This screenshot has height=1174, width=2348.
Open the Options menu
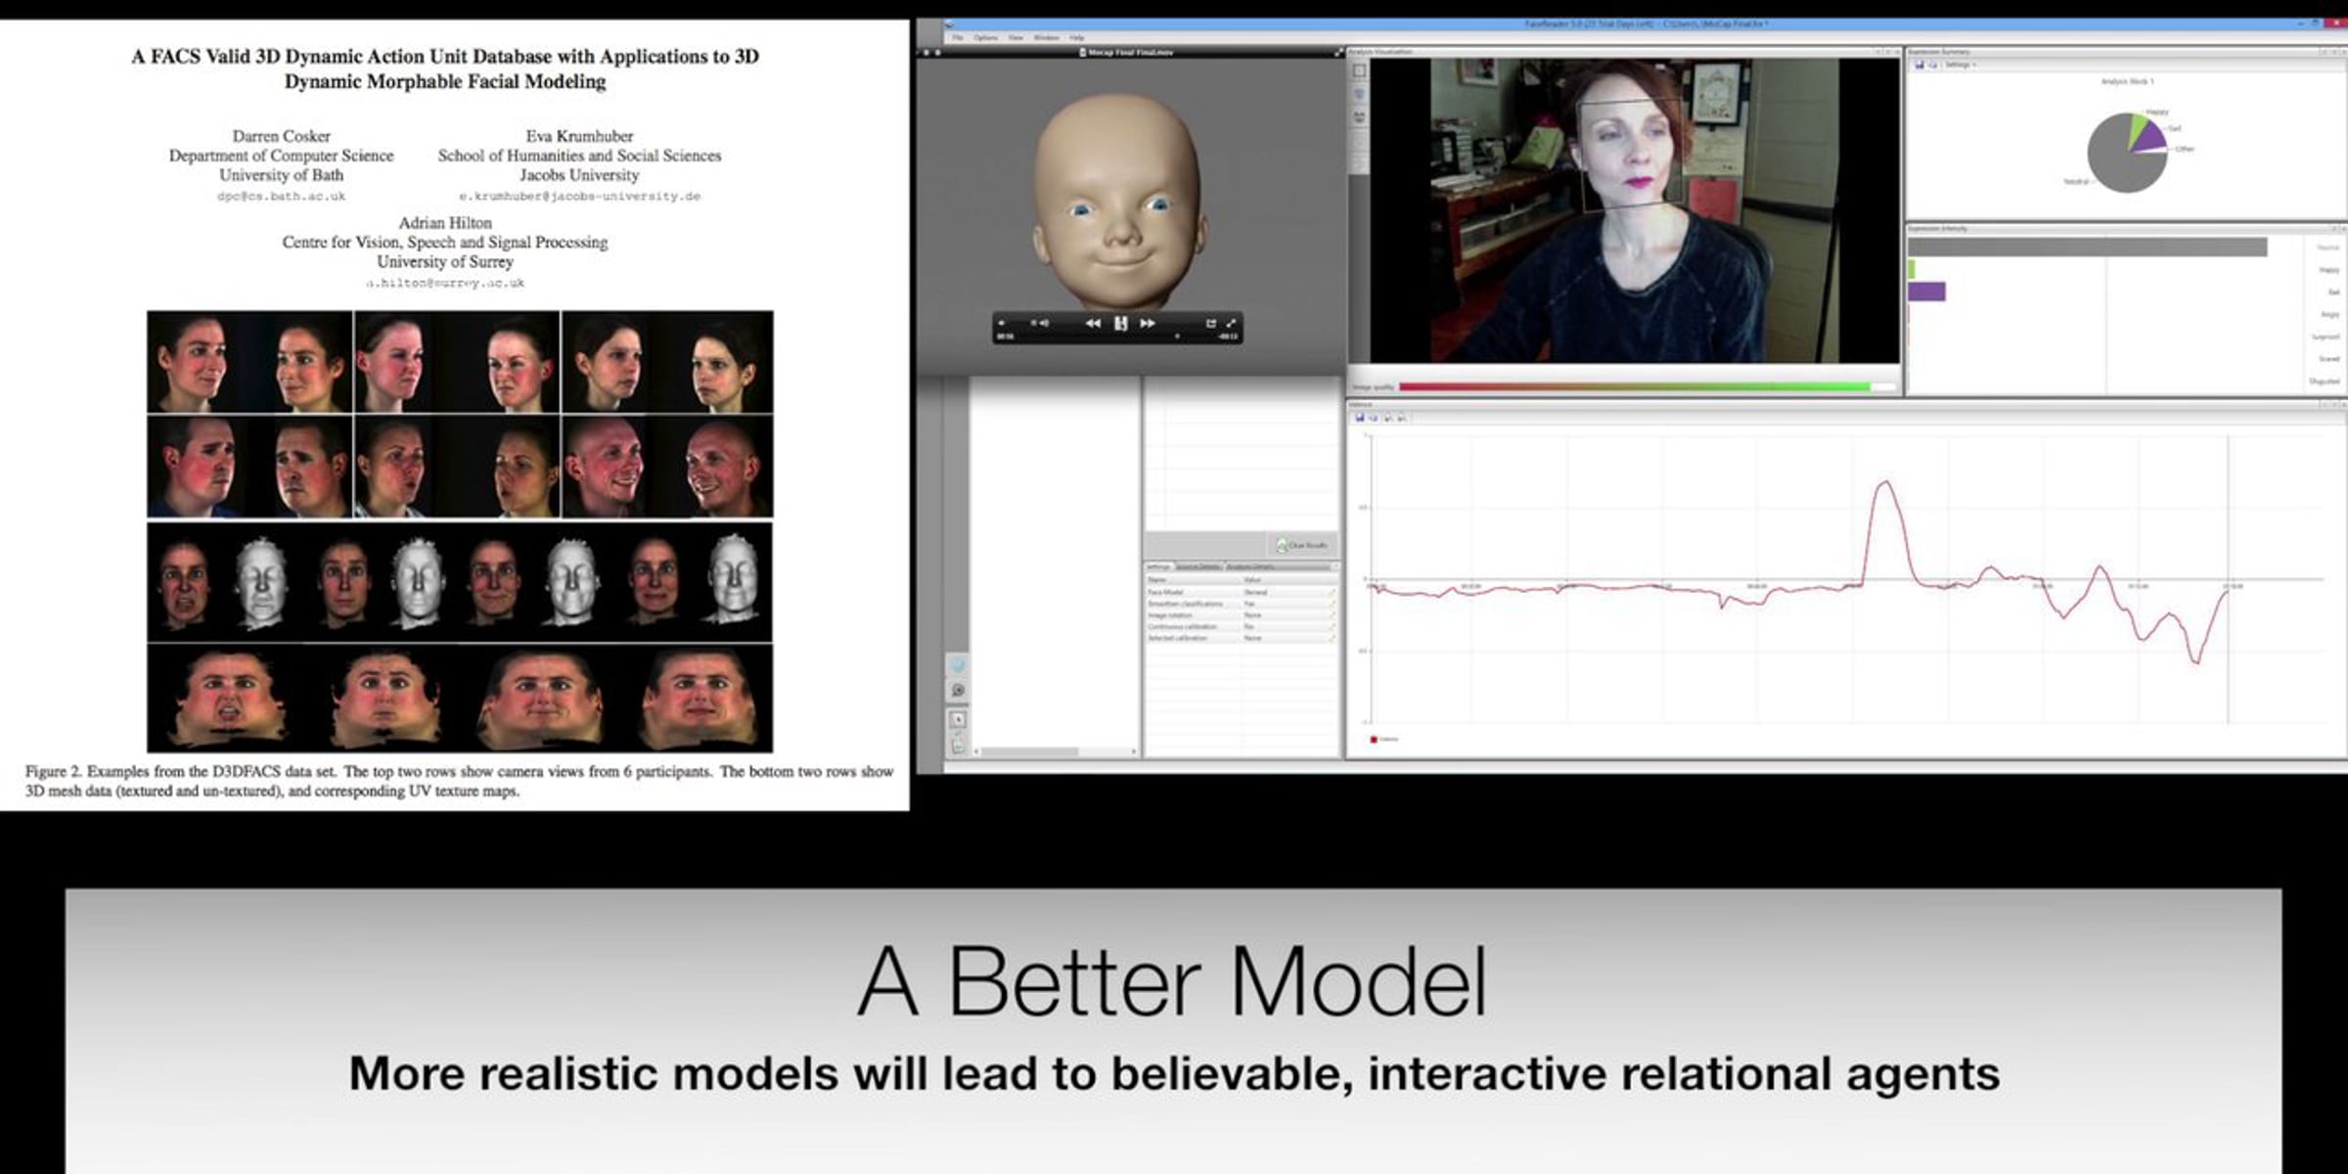pos(985,38)
